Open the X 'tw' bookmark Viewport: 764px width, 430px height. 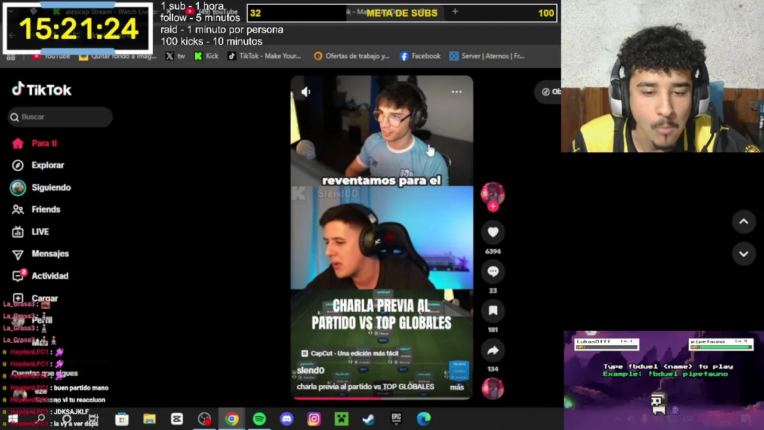(175, 56)
